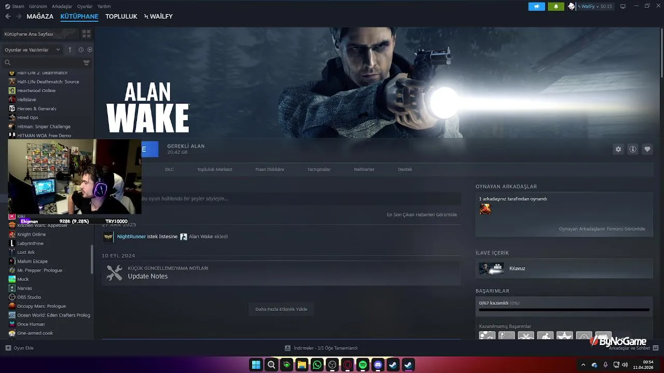Image resolution: width=664 pixels, height=373 pixels.
Task: Open the DLC tab for Alan Wake
Action: click(169, 169)
